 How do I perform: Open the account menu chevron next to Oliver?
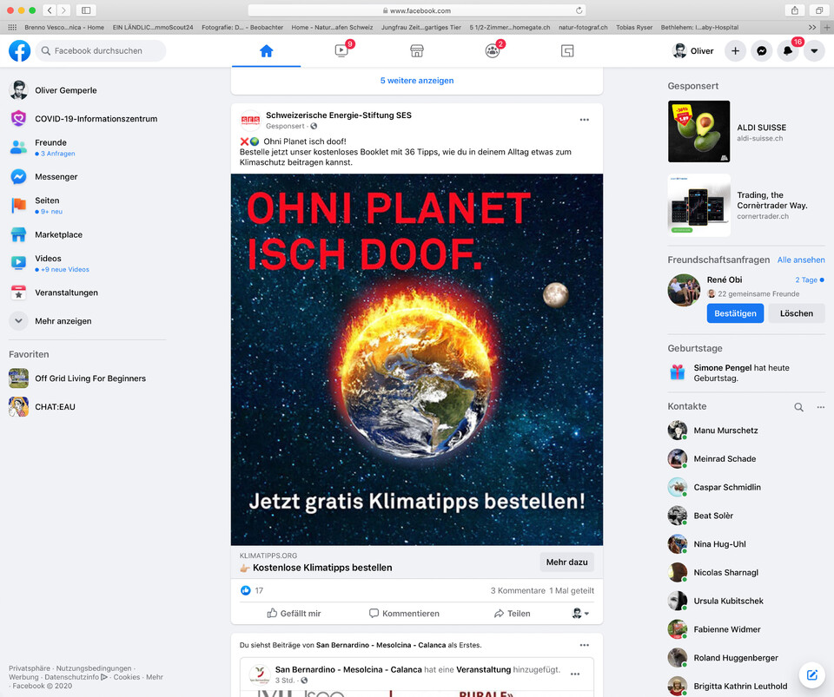click(814, 50)
